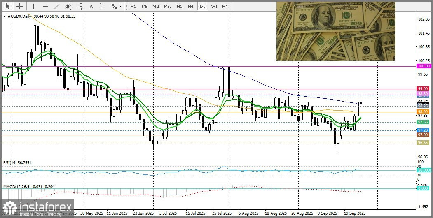Click the 15 Jul 2025 date label

195,213
